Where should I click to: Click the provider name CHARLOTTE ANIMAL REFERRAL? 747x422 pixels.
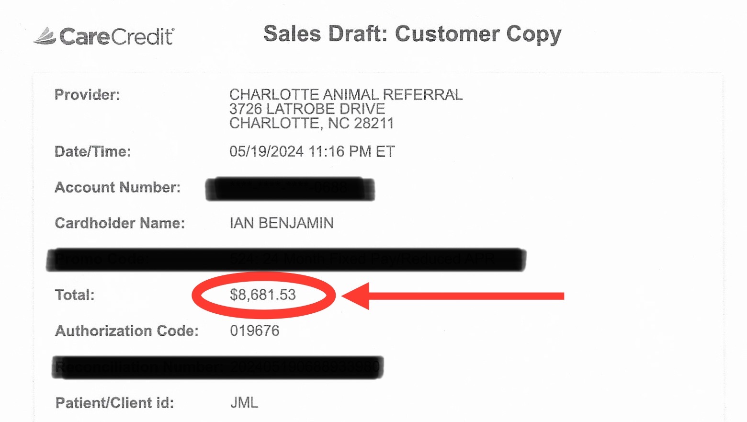pos(346,94)
